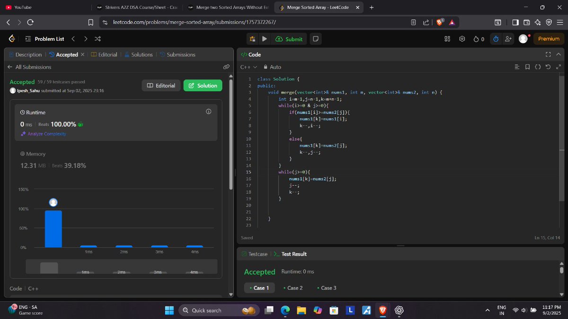This screenshot has height=319, width=568.
Task: Click the browser address bar URL
Action: [x=195, y=22]
